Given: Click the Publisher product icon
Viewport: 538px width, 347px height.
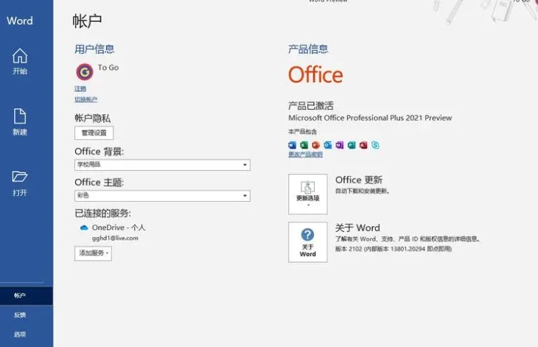Looking at the screenshot, I should tap(351, 145).
